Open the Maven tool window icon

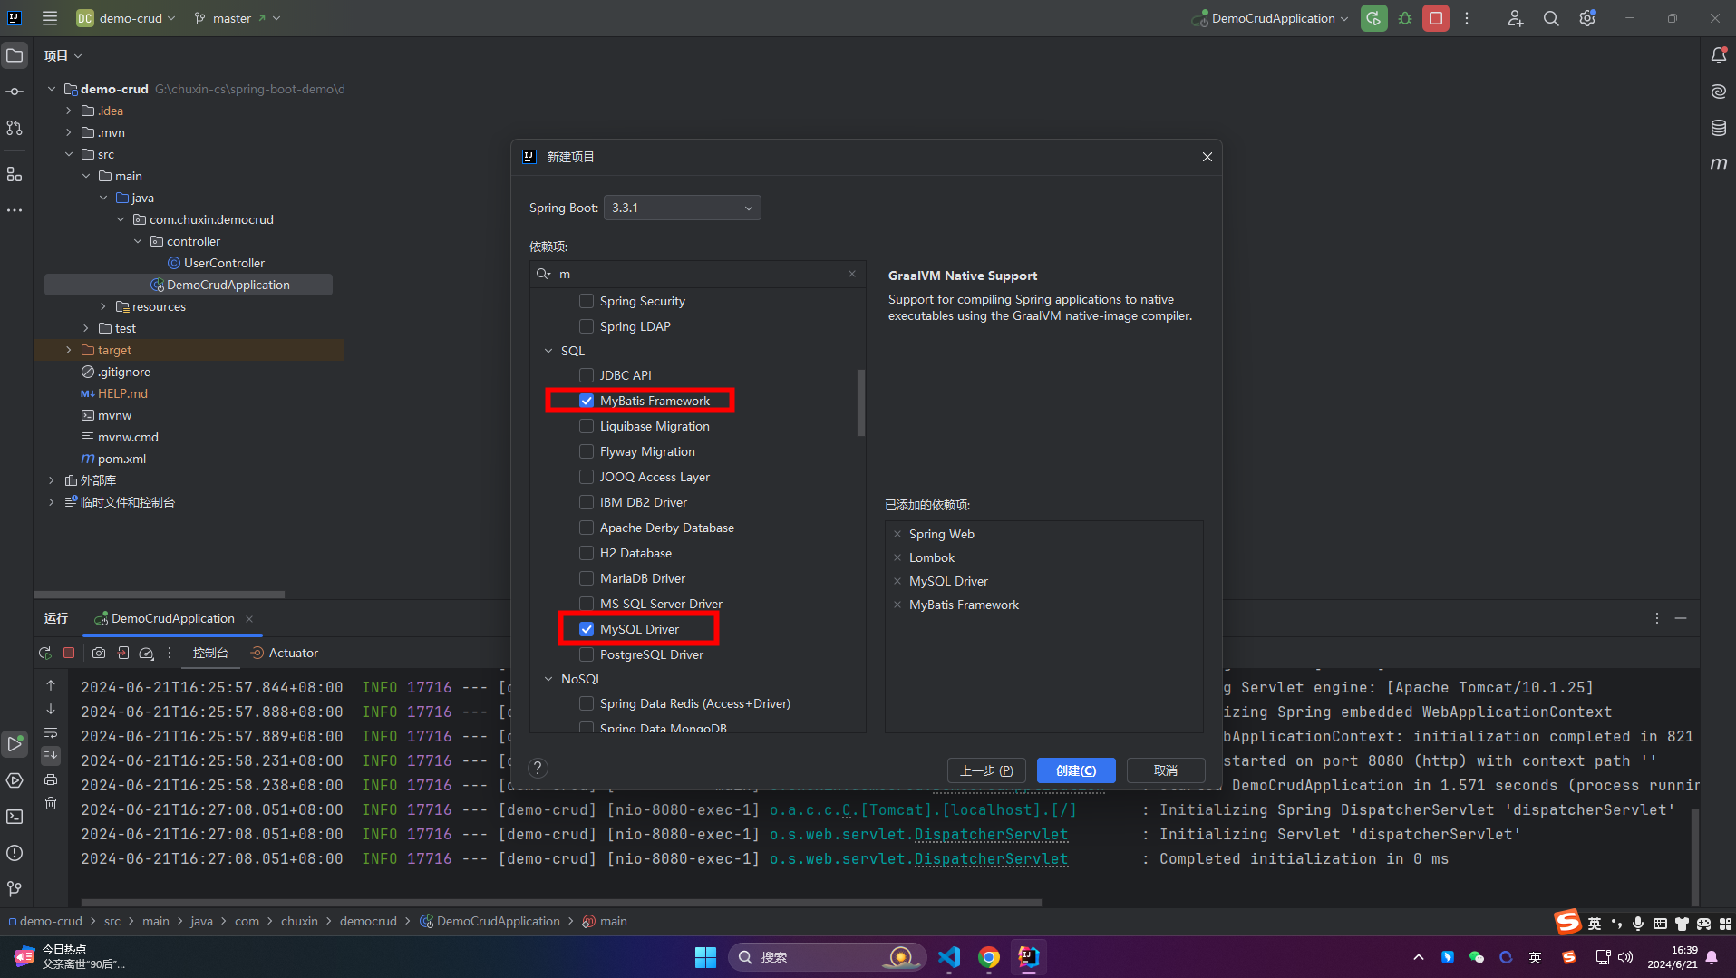(x=1719, y=164)
